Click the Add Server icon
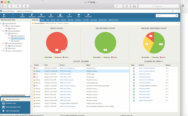The height and width of the screenshot is (116, 188). click(x=32, y=15)
